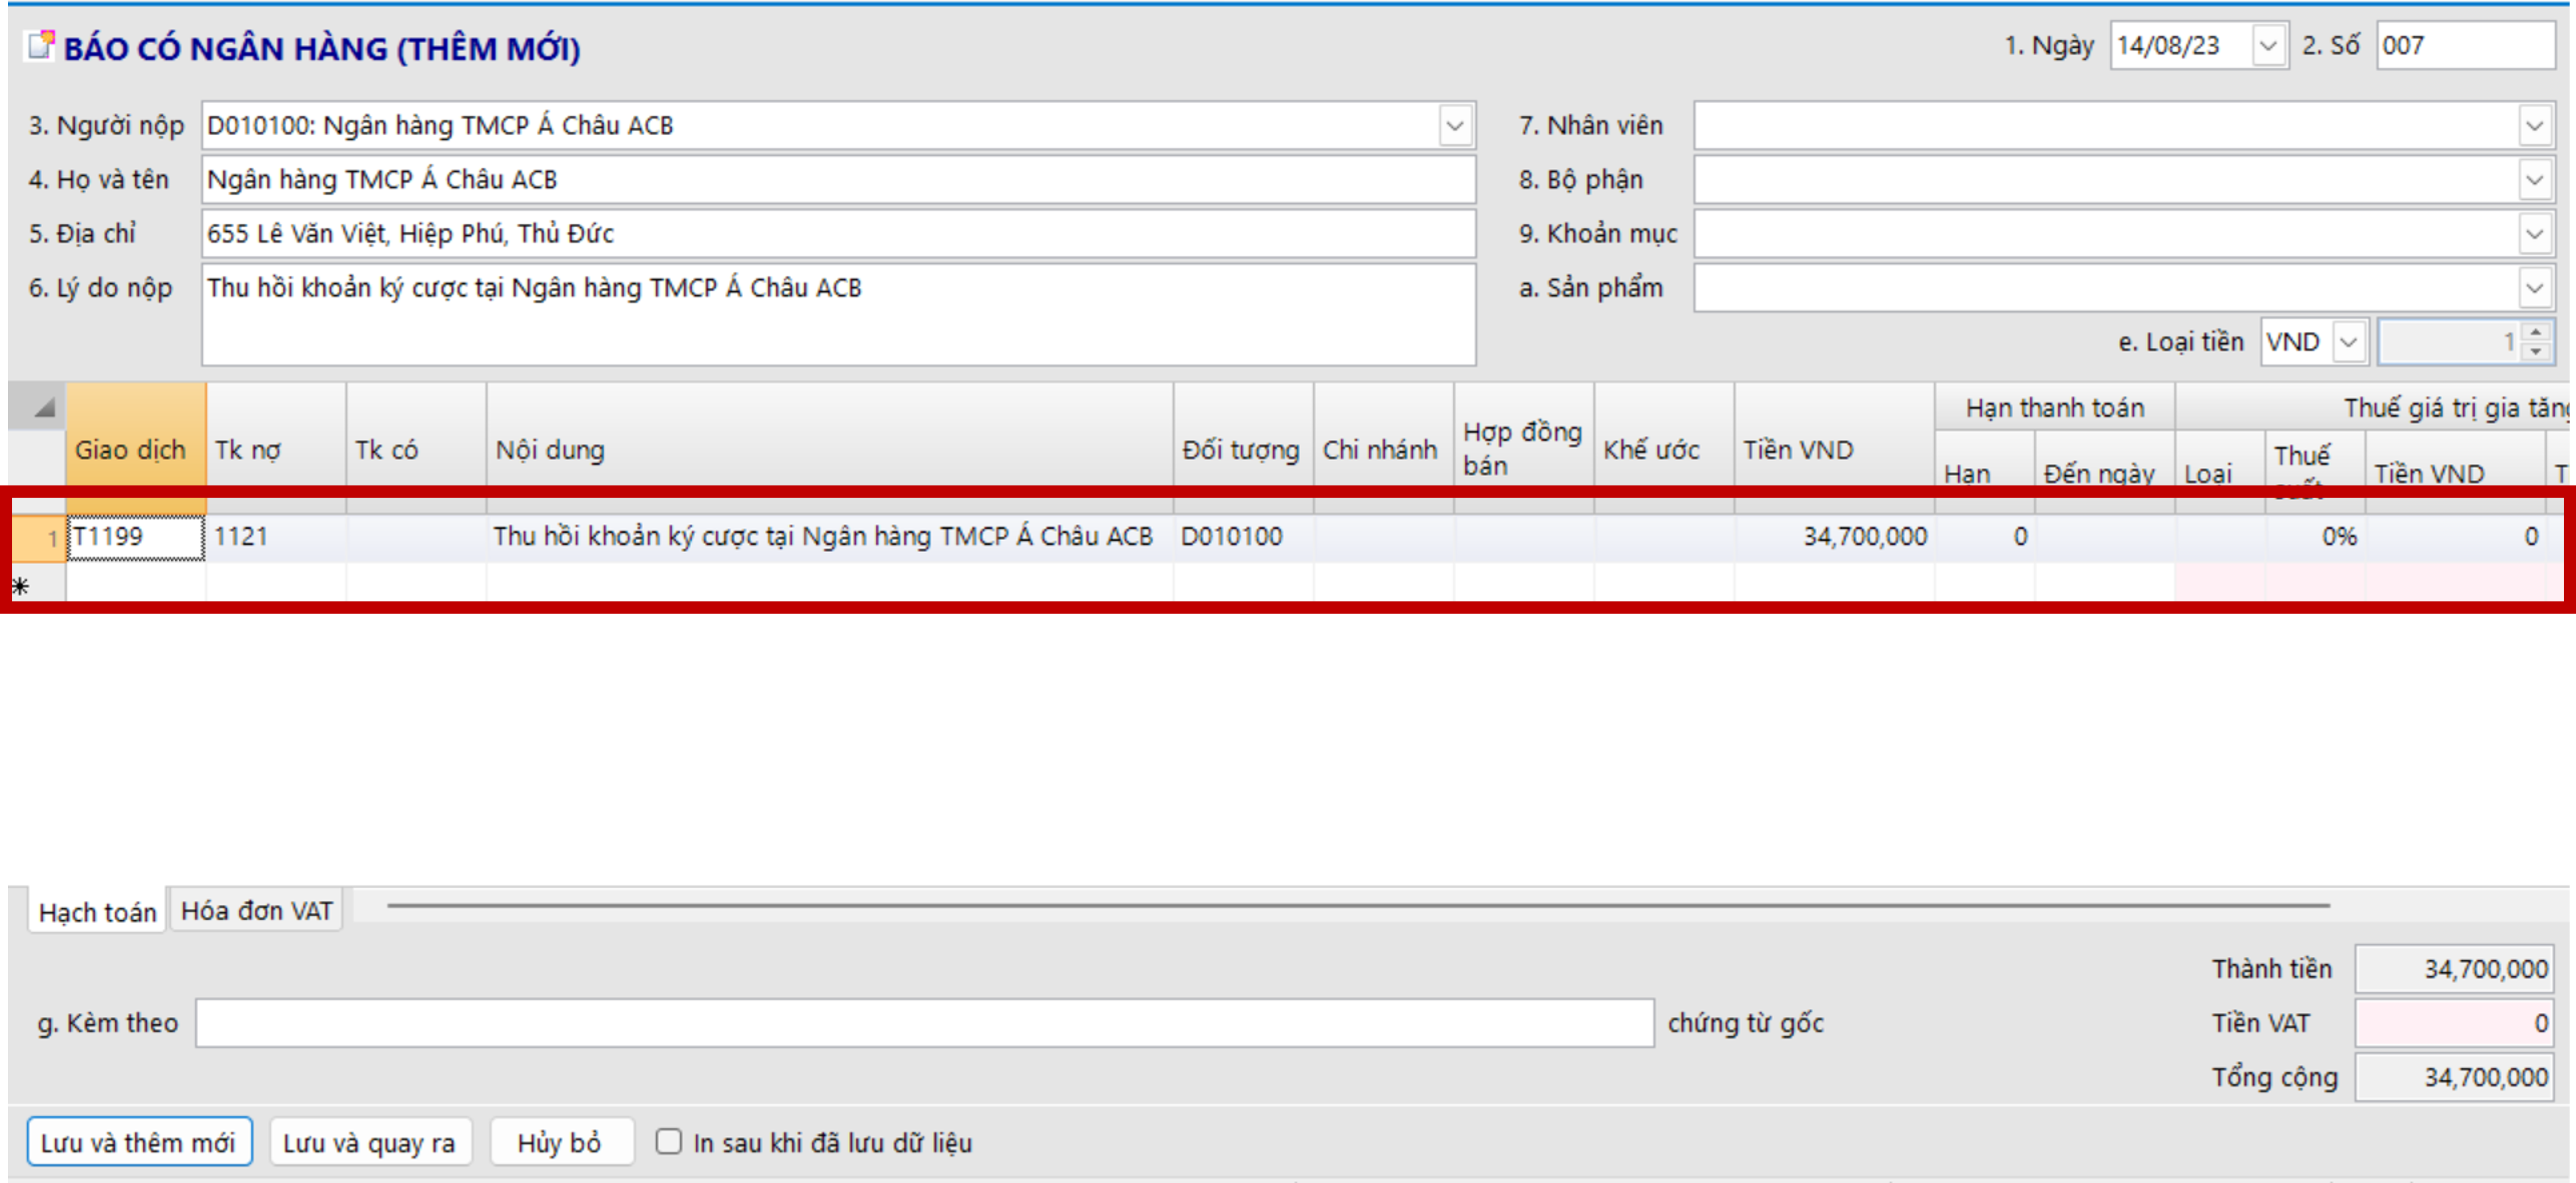Select row 1 header in grid
This screenshot has height=1183, width=2576.
coord(38,538)
